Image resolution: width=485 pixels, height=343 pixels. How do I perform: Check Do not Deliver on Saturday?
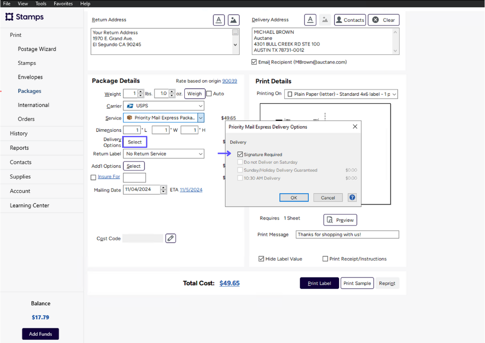(240, 162)
